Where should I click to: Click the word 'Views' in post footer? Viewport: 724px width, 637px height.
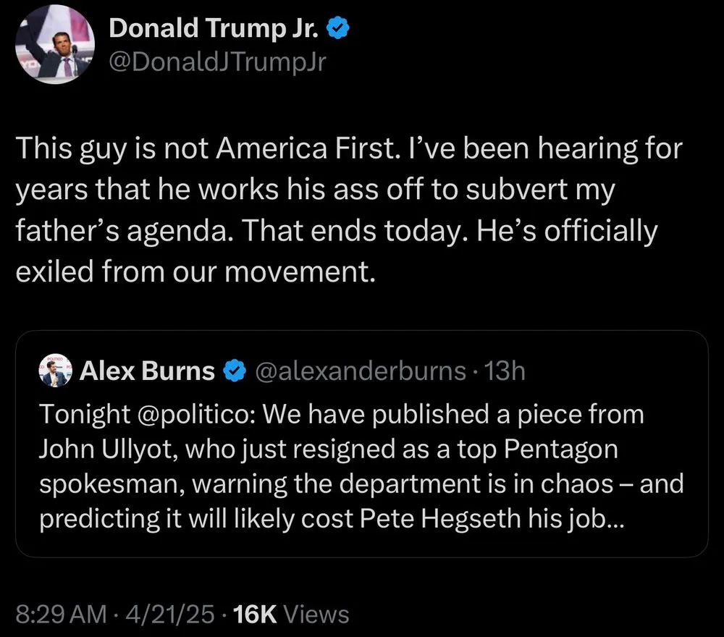tap(316, 615)
